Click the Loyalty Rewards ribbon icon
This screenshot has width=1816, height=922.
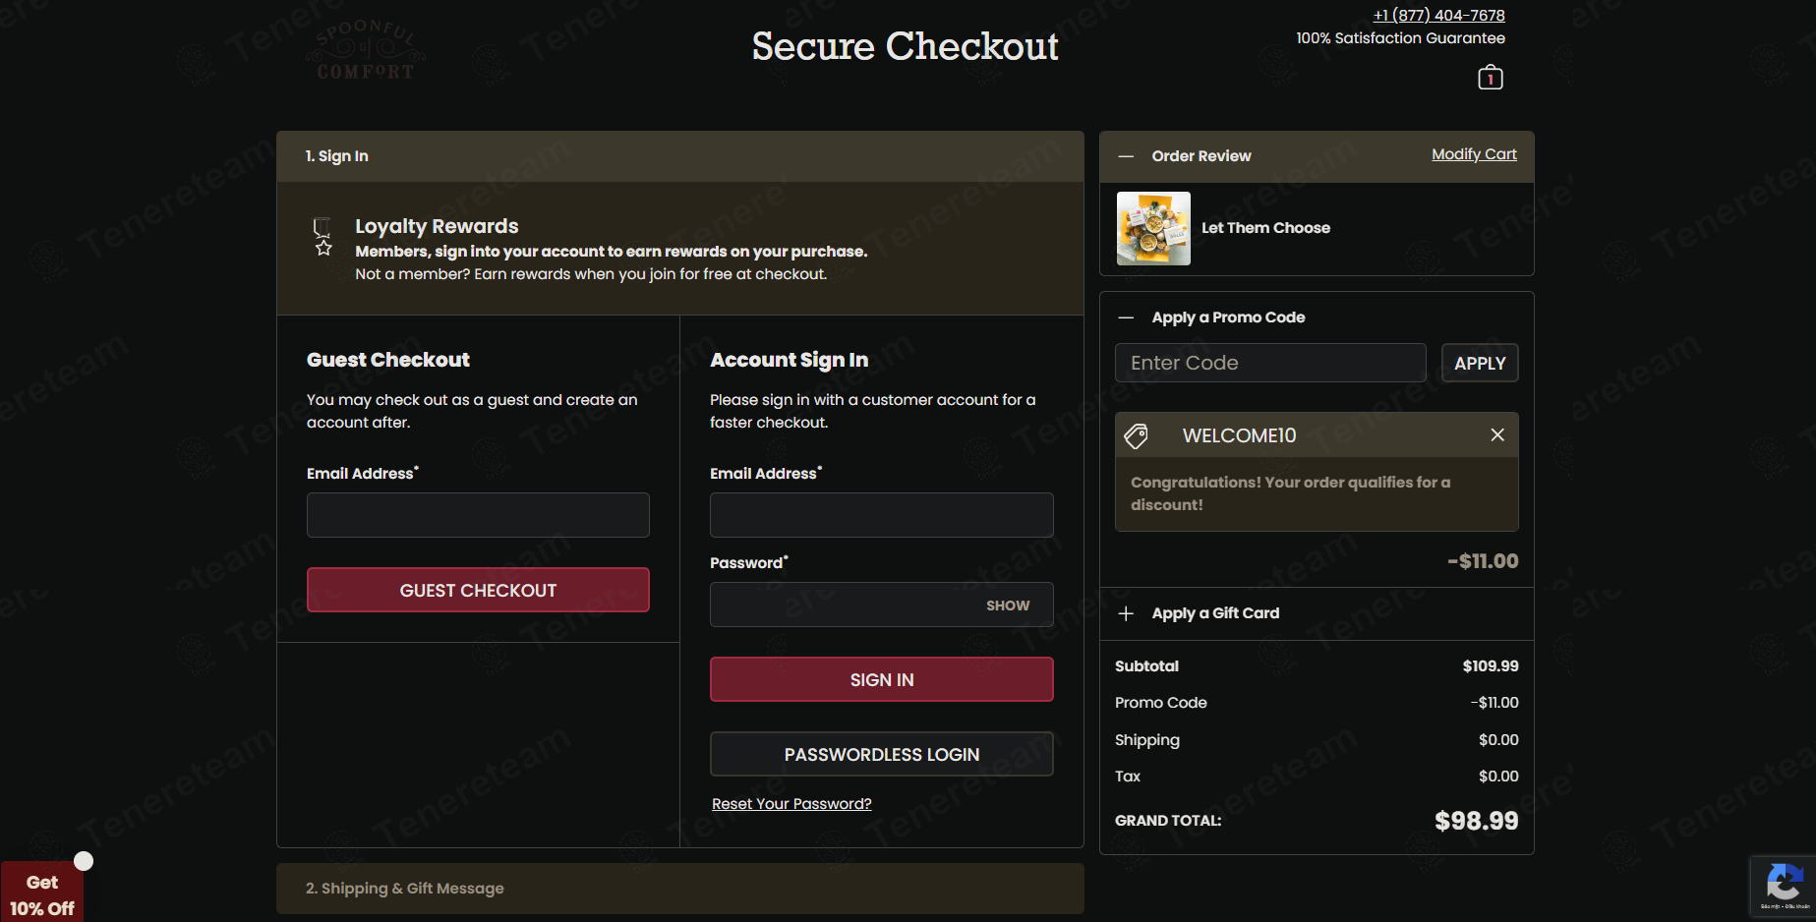[322, 237]
